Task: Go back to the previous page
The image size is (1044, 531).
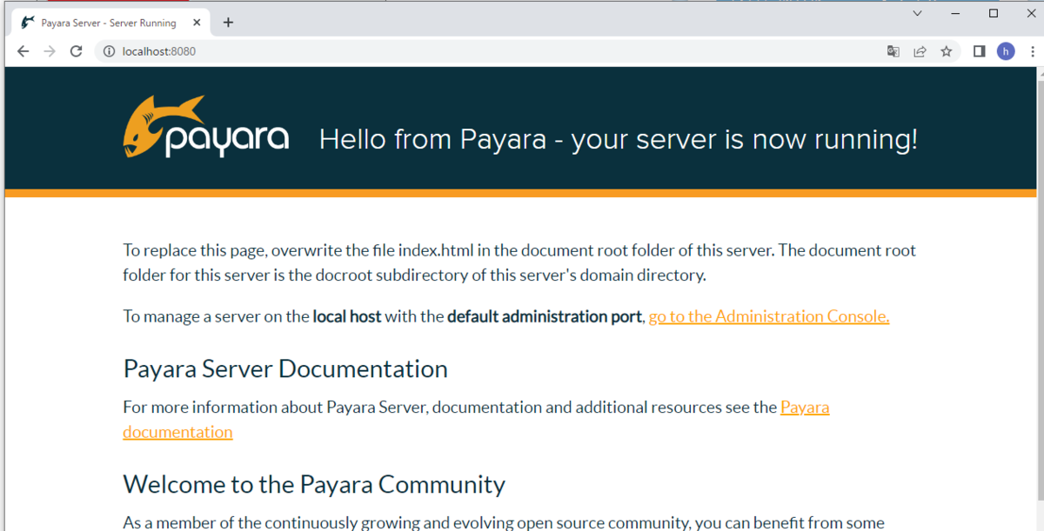Action: [23, 51]
